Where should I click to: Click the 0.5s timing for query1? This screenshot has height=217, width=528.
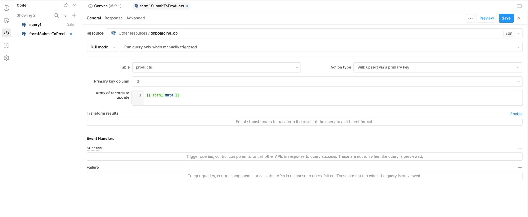pyautogui.click(x=70, y=25)
